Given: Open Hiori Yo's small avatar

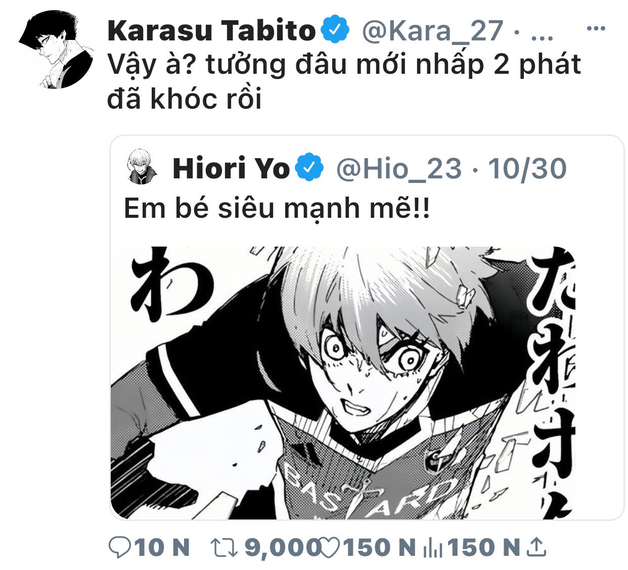Looking at the screenshot, I should pyautogui.click(x=142, y=167).
